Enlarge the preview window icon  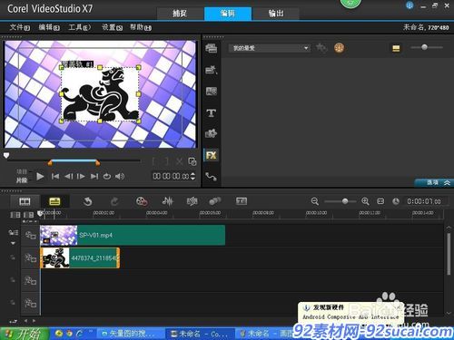192,161
